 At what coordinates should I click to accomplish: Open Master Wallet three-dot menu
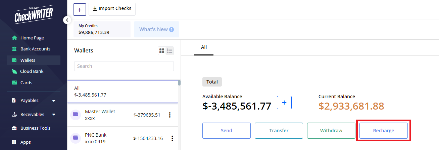[x=170, y=115]
